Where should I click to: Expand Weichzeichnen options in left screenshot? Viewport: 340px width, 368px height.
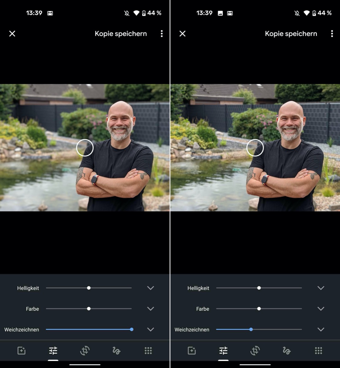(x=150, y=329)
